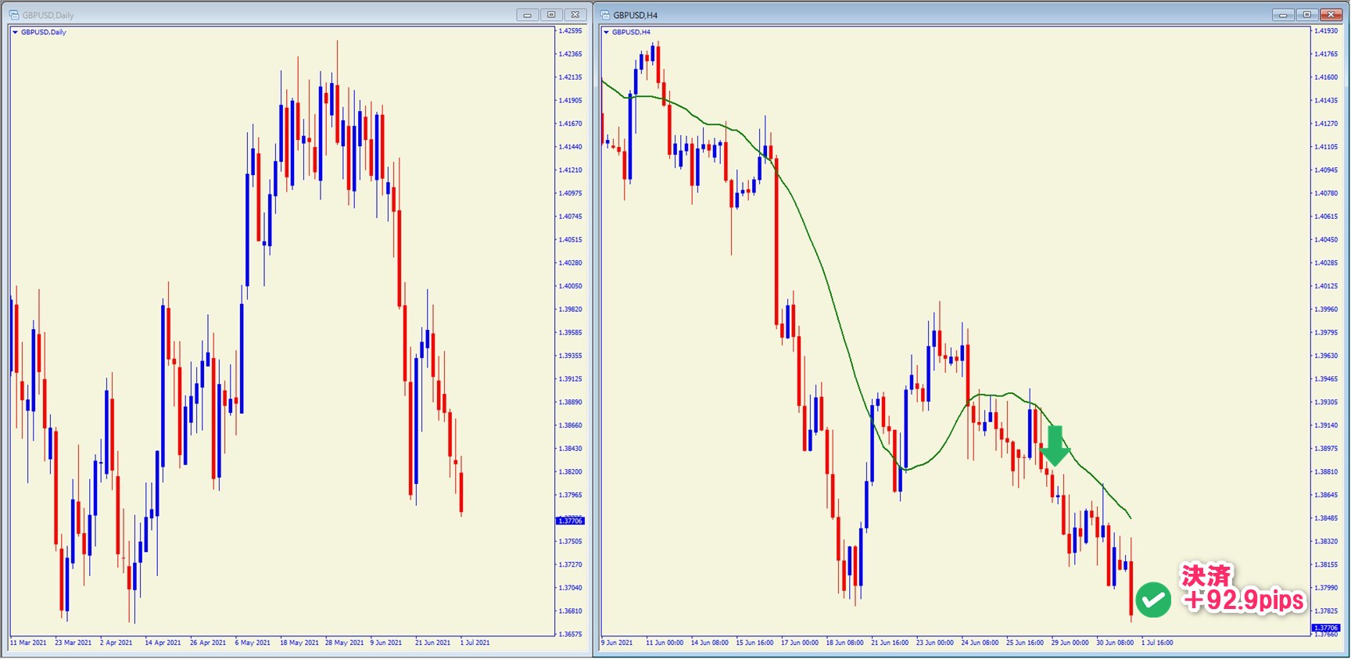Image resolution: width=1351 pixels, height=659 pixels.
Task: Click the 1 Jul 2021 date on Daily timeline
Action: pyautogui.click(x=475, y=643)
